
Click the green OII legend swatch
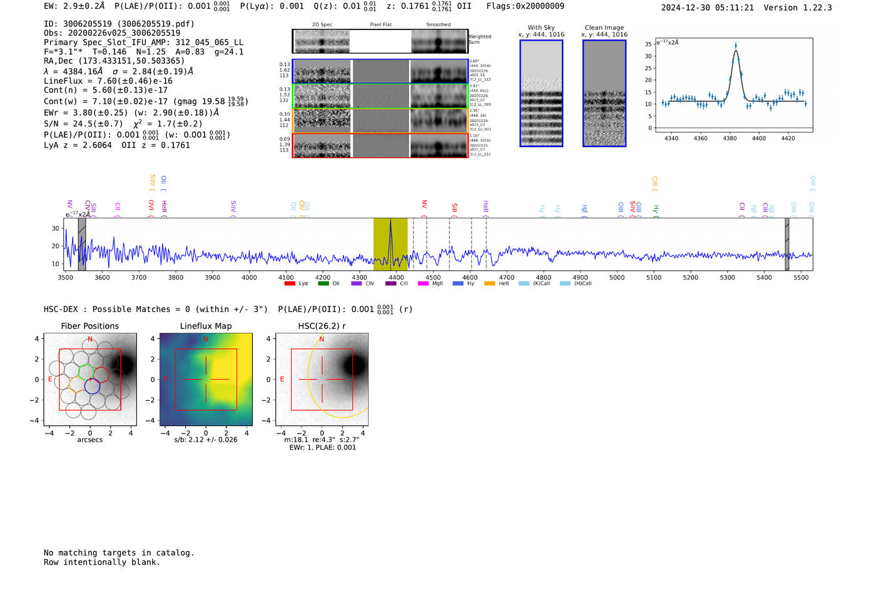(x=323, y=283)
